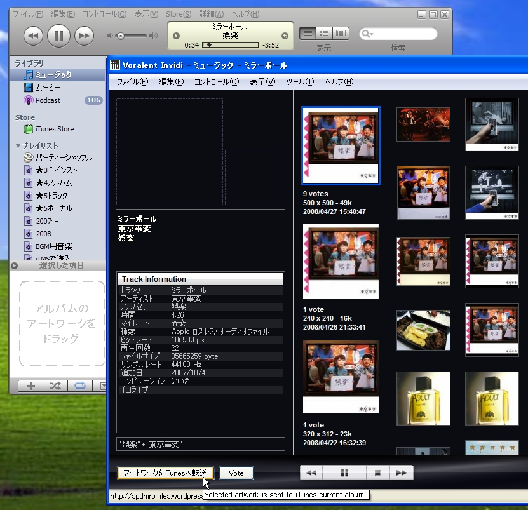
Task: Click the ☆☆ rating in マイレート row
Action: [x=179, y=323]
